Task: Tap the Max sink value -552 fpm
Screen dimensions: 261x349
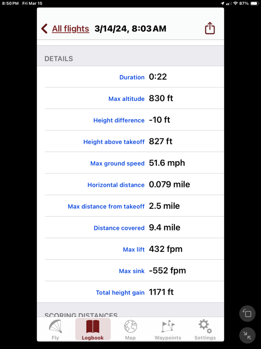Action: point(168,271)
